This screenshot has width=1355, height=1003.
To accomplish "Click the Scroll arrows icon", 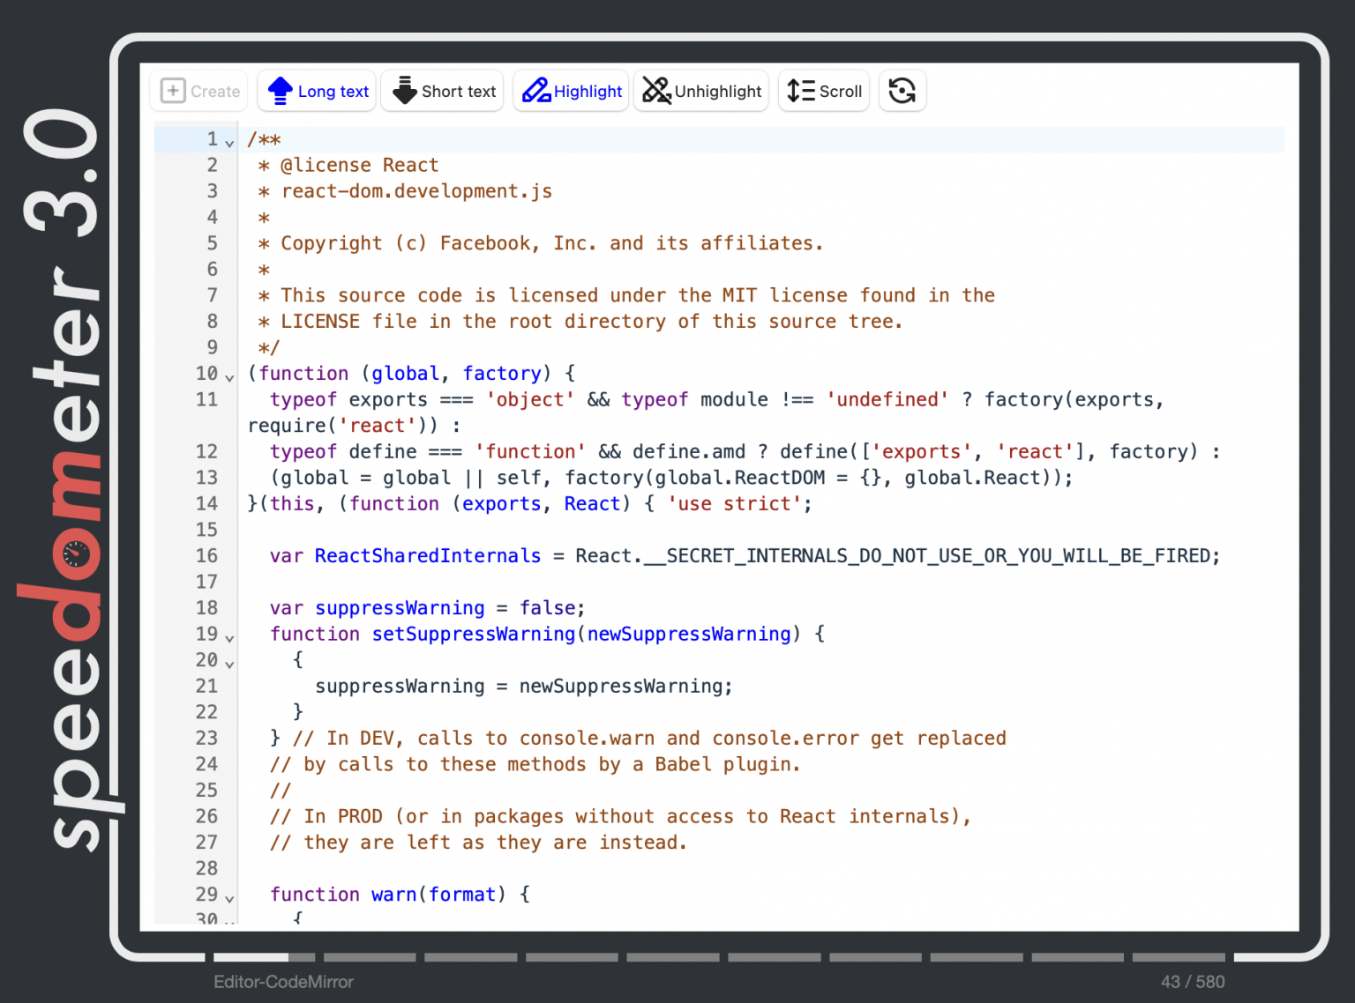I will [799, 90].
